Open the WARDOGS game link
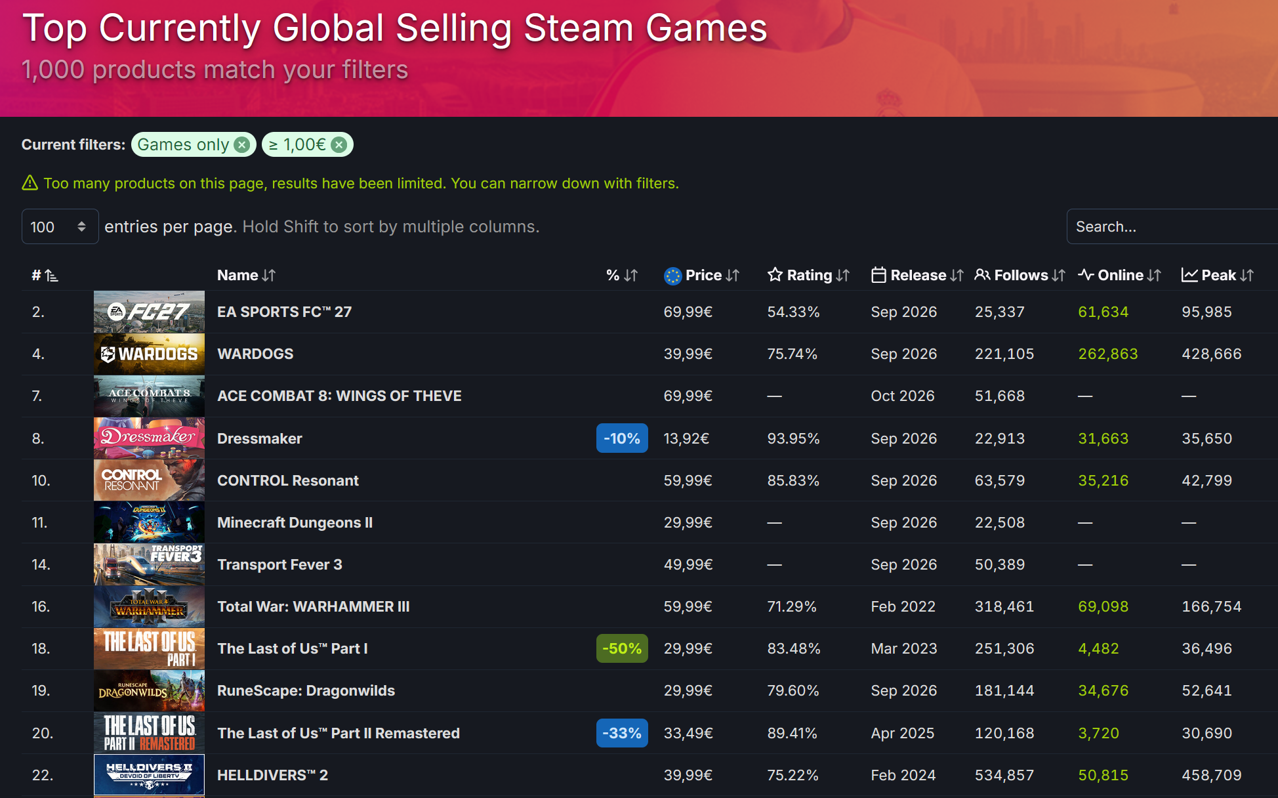The image size is (1278, 798). point(255,354)
